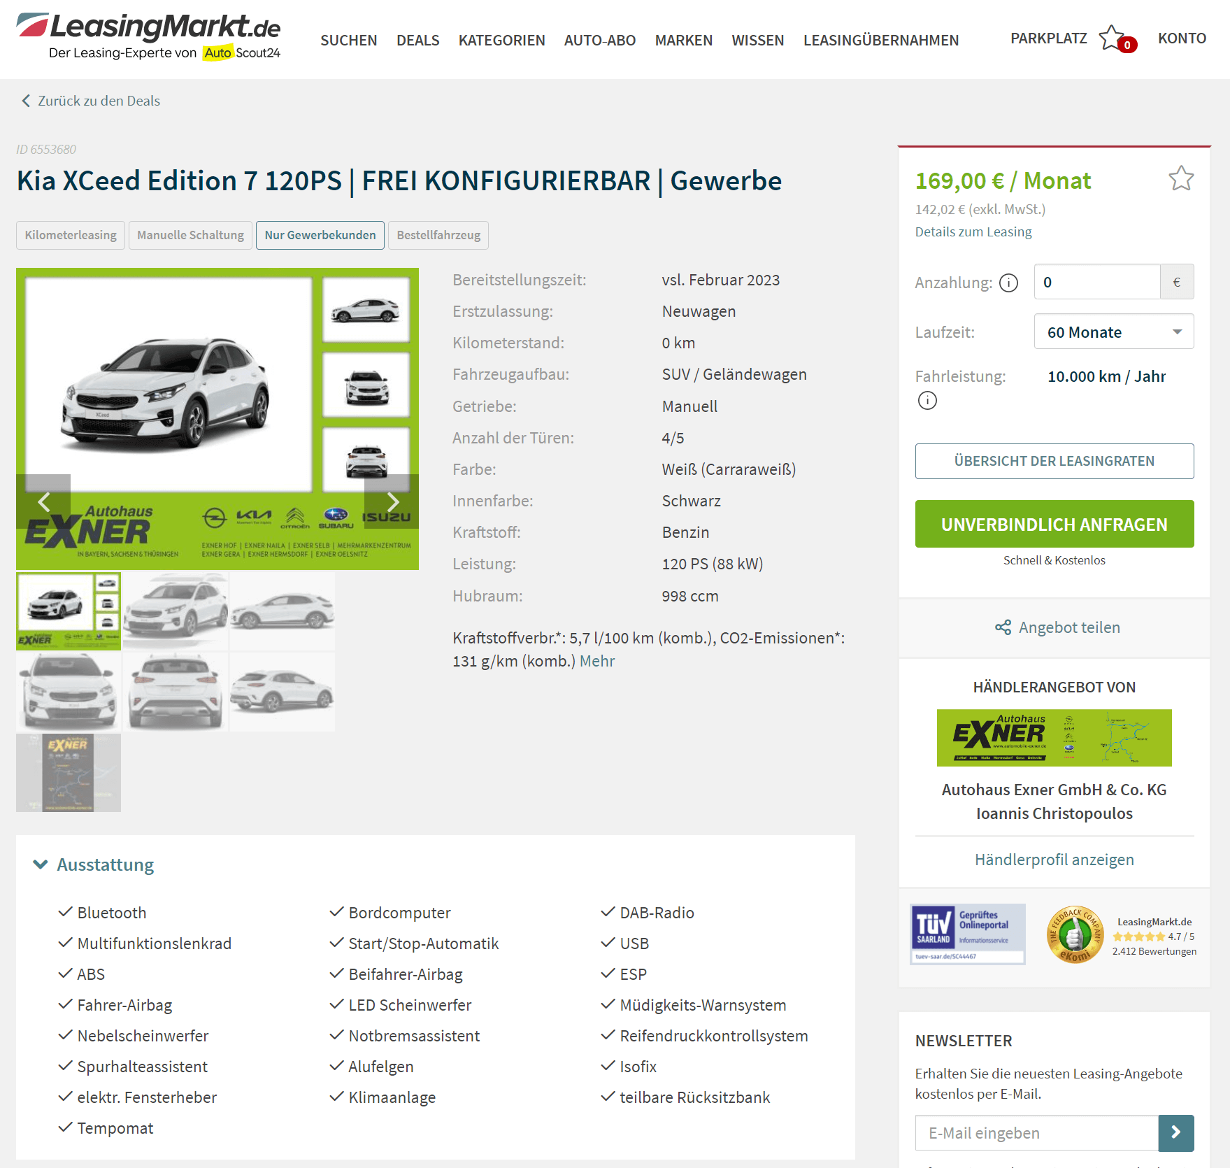The image size is (1230, 1168).
Task: Open the KATEGORIEN menu
Action: pos(502,41)
